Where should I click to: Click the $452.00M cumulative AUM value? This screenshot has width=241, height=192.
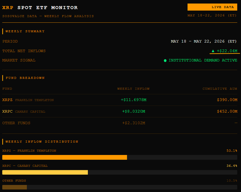tap(227, 111)
